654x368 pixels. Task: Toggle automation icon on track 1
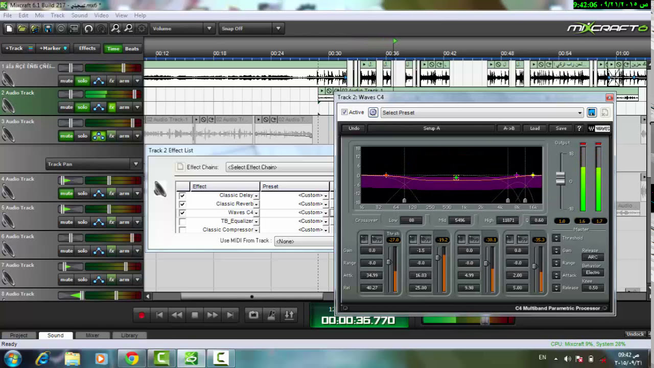point(99,81)
